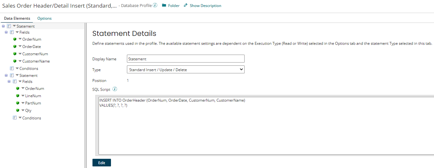Click the pencil icon for Show Description

[186, 5]
